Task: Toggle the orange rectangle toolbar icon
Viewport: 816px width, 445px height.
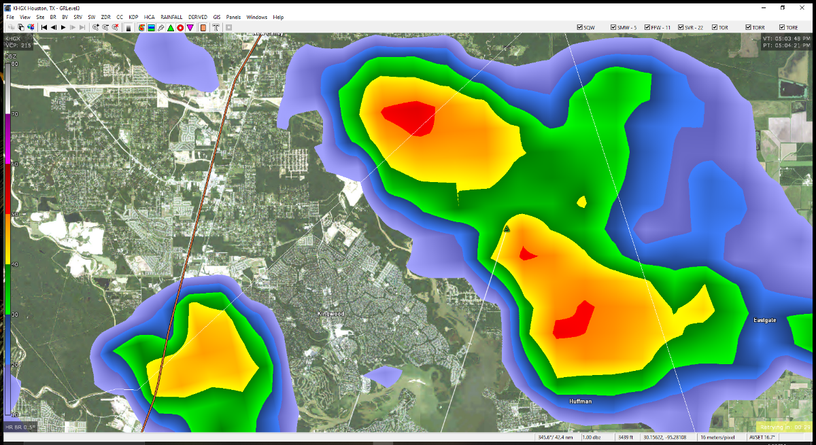Action: (x=203, y=27)
